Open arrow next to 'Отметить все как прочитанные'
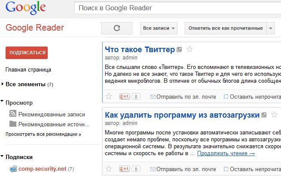Screen dimensions: 281x178 271,28
